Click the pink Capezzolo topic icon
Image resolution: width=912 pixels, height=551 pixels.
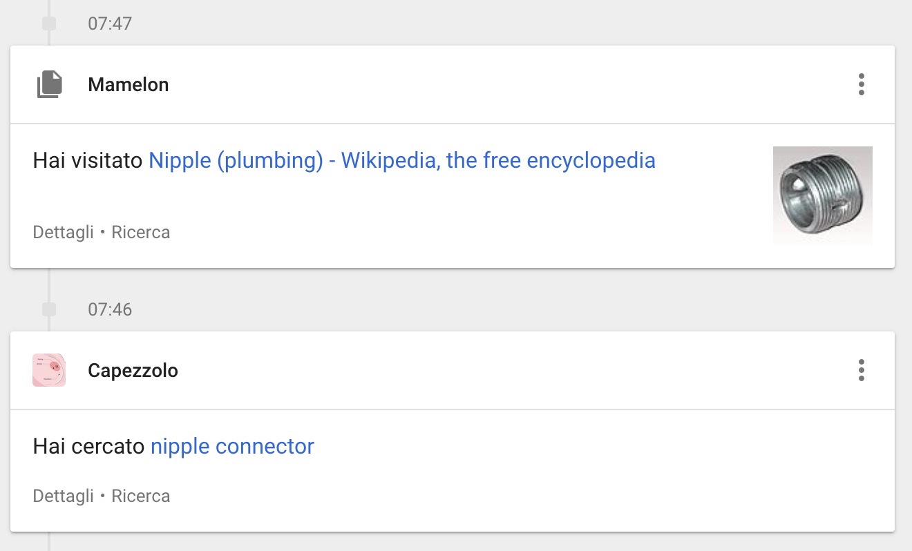pos(49,370)
